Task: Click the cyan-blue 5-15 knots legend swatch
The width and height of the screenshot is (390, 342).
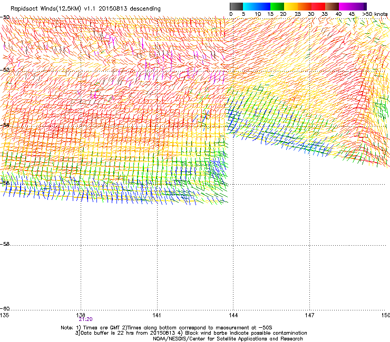Action: pos(257,6)
